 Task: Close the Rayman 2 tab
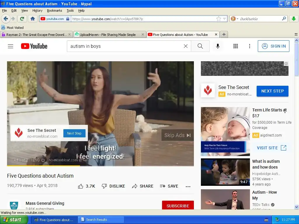69,34
